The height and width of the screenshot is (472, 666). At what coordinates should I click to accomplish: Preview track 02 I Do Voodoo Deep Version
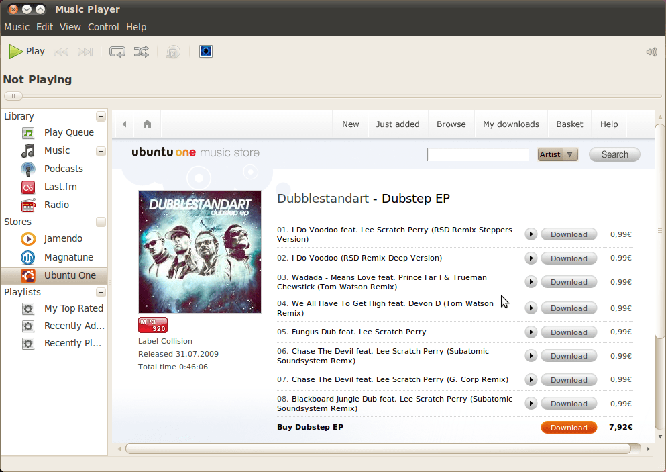pyautogui.click(x=531, y=258)
